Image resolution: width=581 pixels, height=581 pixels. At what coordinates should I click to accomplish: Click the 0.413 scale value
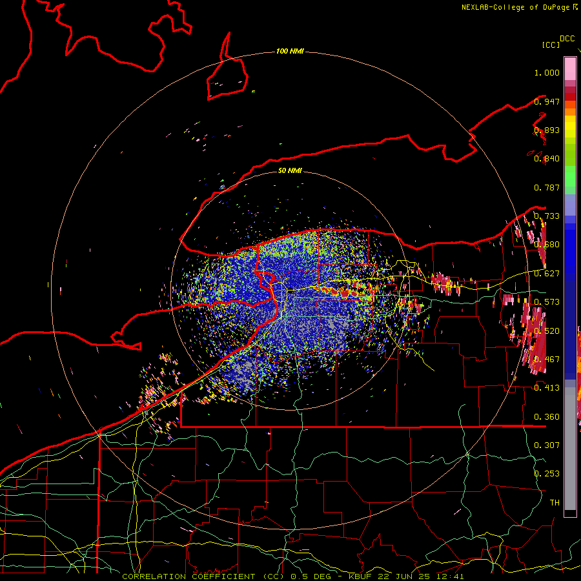pyautogui.click(x=547, y=388)
